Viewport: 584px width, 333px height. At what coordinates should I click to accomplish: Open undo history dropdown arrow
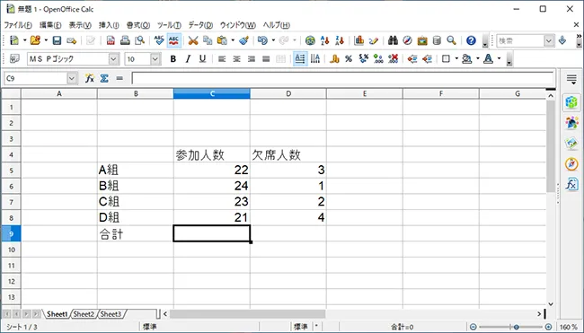coord(273,40)
